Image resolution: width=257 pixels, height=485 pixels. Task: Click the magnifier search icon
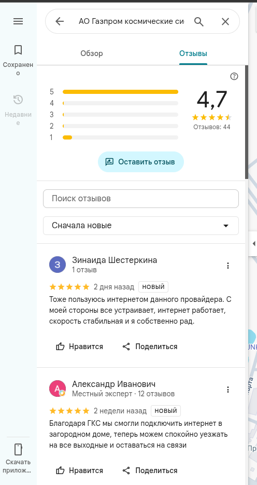point(199,21)
